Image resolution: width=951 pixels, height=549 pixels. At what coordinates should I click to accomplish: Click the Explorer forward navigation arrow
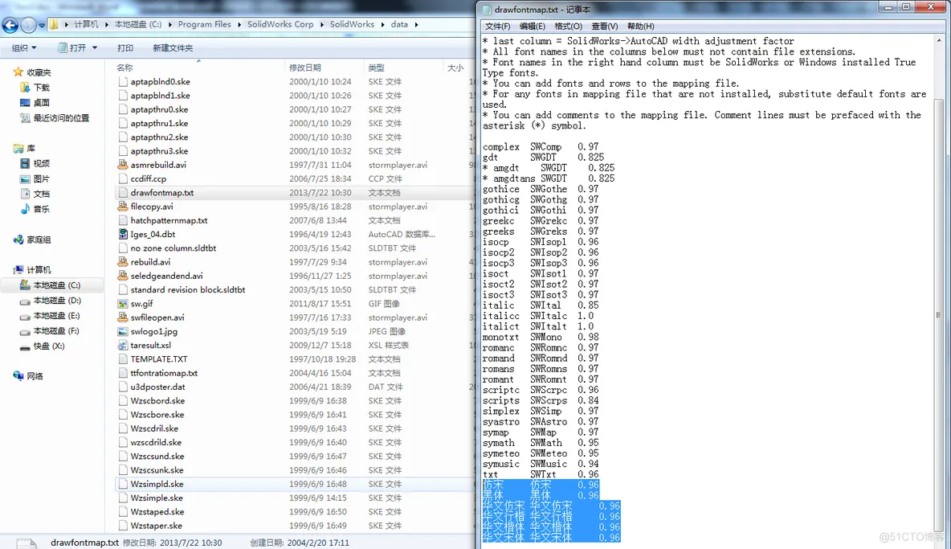tap(28, 25)
